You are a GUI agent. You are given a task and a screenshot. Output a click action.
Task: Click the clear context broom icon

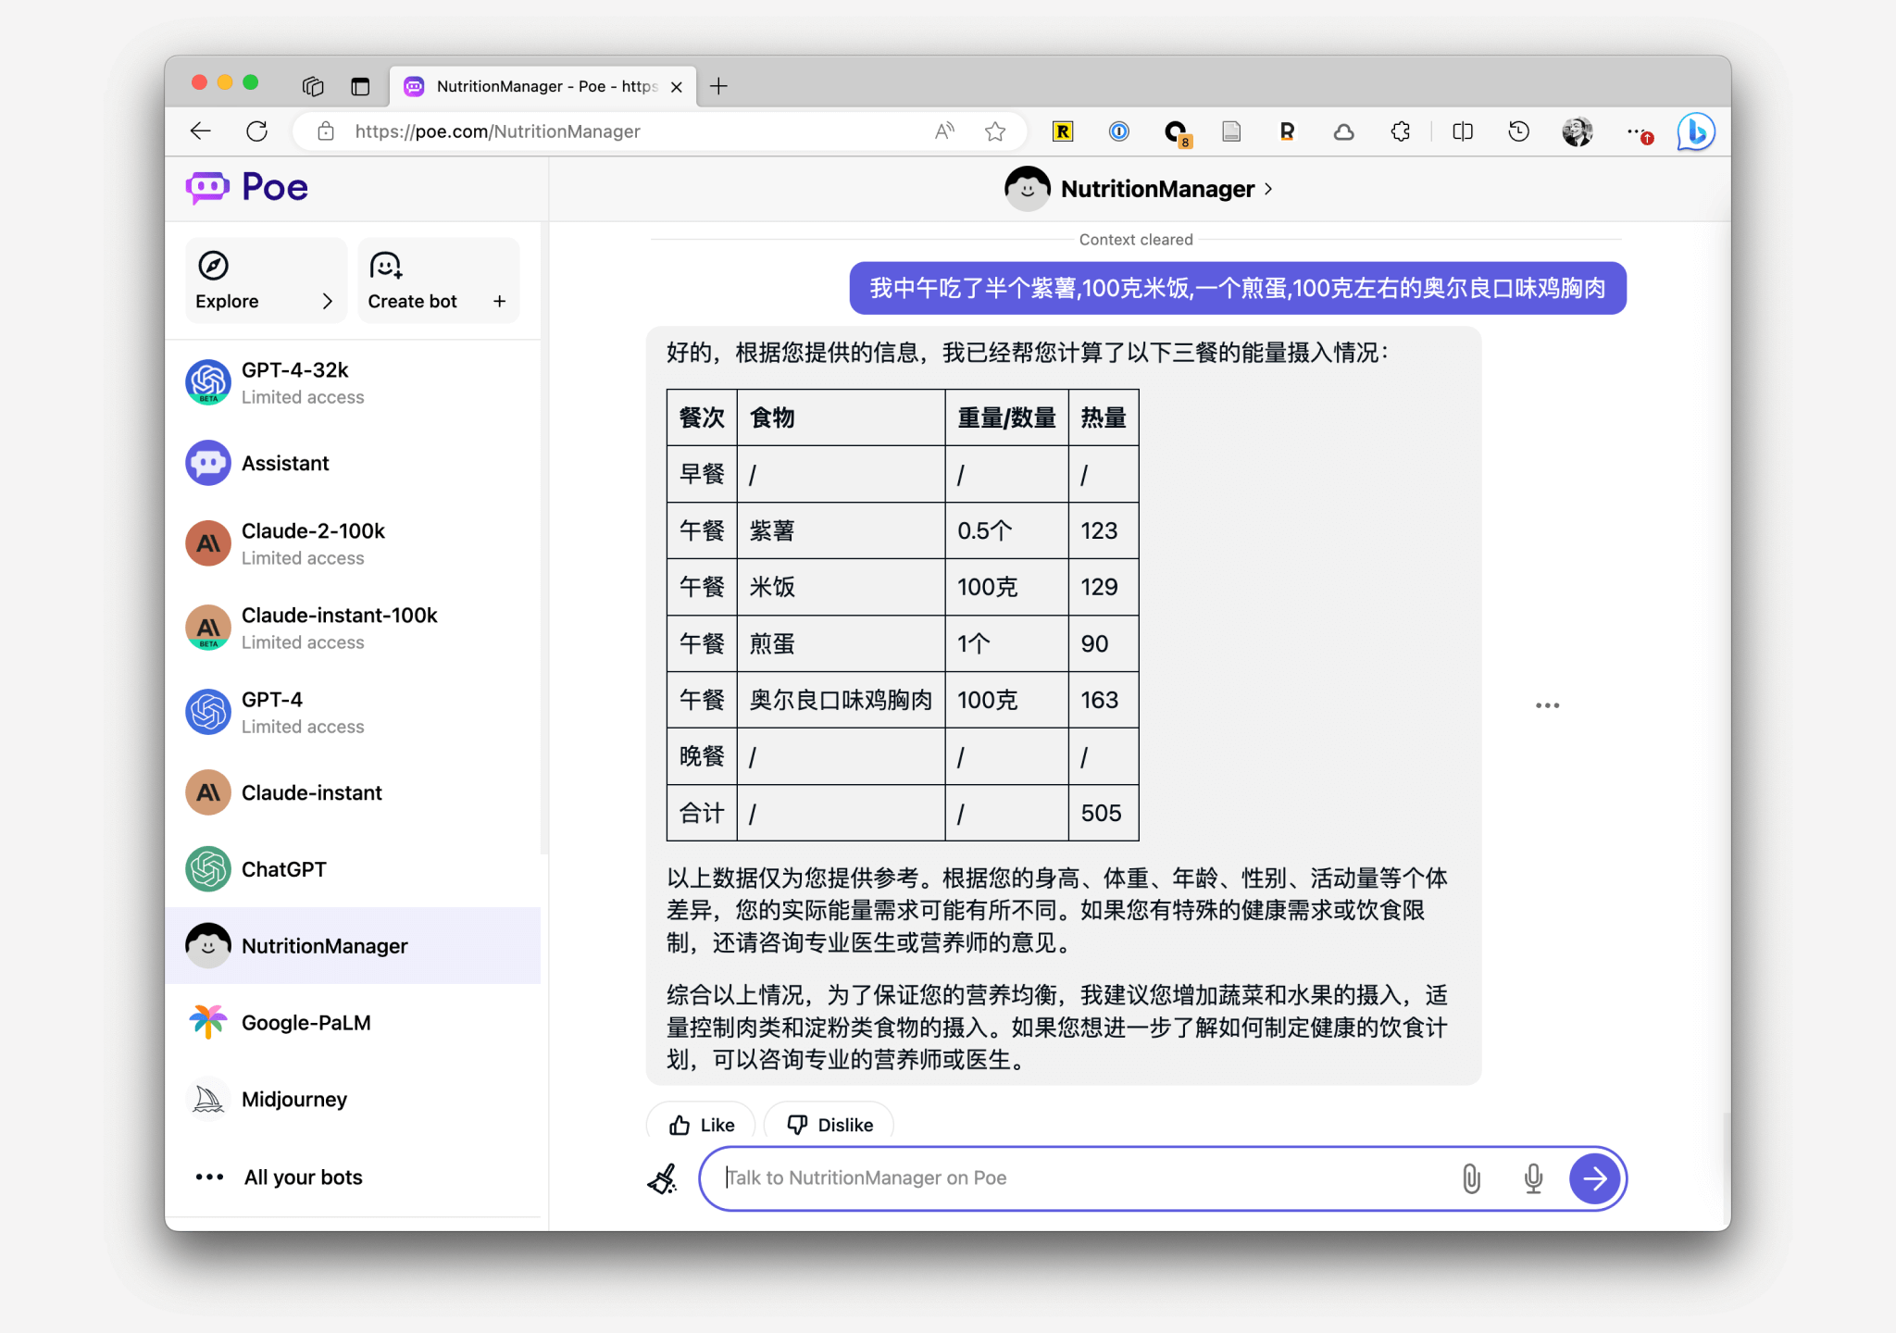pyautogui.click(x=662, y=1178)
